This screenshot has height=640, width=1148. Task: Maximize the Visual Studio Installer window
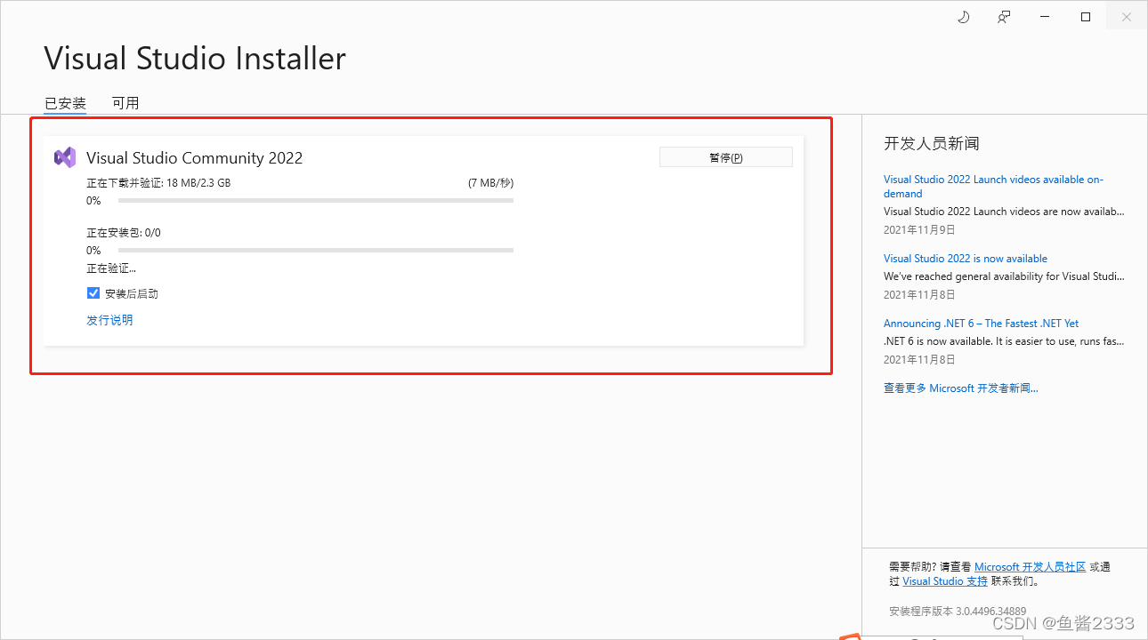point(1086,17)
